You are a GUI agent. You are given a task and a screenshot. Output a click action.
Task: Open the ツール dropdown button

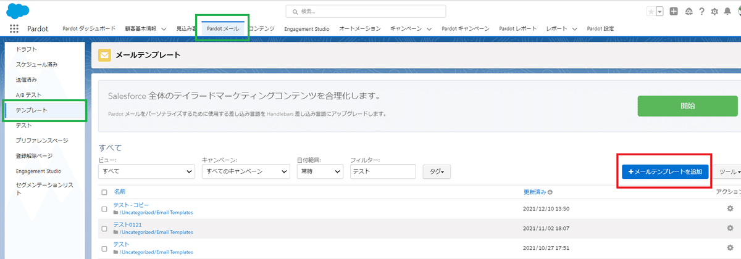coord(729,172)
